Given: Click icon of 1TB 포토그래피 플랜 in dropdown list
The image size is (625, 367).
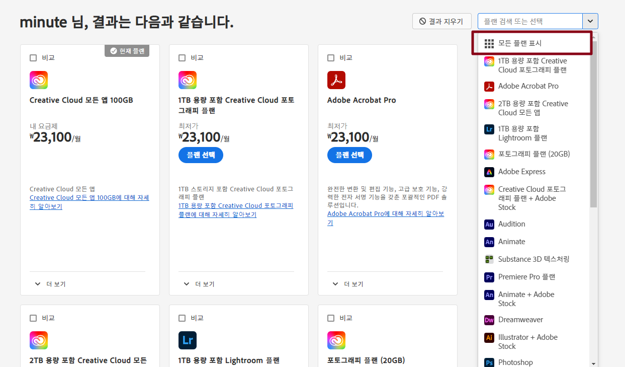Looking at the screenshot, I should pyautogui.click(x=489, y=61).
